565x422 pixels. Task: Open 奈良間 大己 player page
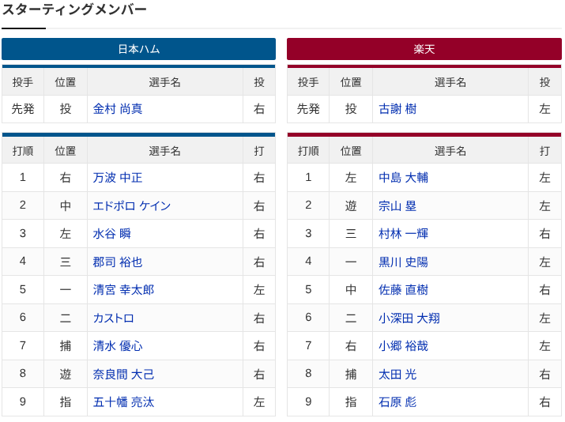[x=123, y=374]
